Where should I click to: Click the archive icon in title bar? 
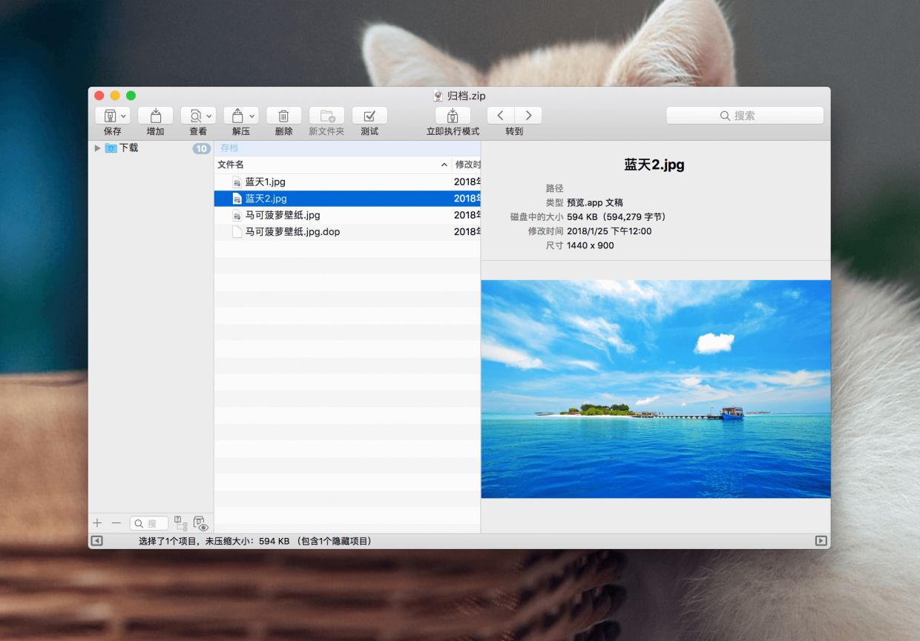438,96
